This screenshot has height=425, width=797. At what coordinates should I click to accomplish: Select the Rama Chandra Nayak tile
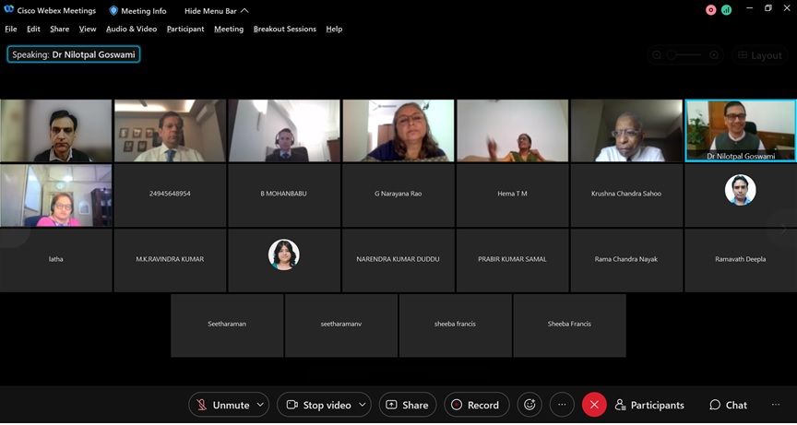pos(626,261)
